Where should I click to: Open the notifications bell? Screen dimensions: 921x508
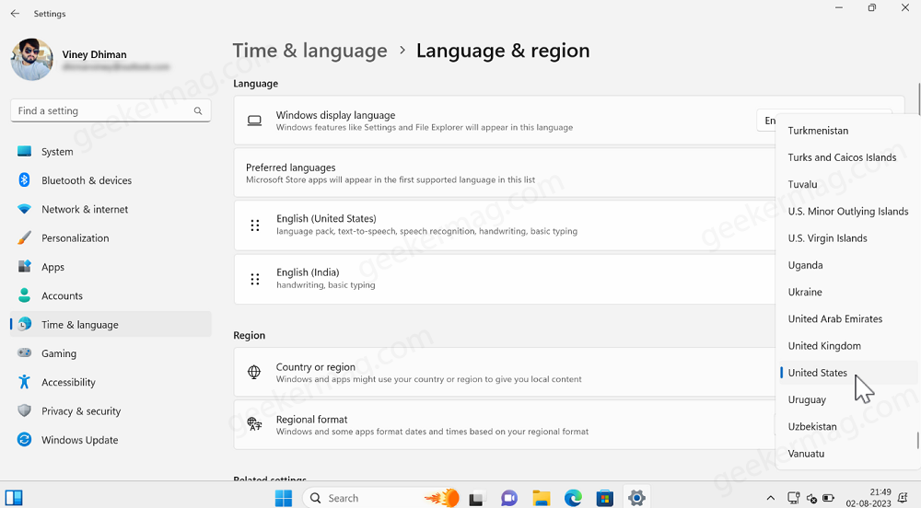pos(903,498)
